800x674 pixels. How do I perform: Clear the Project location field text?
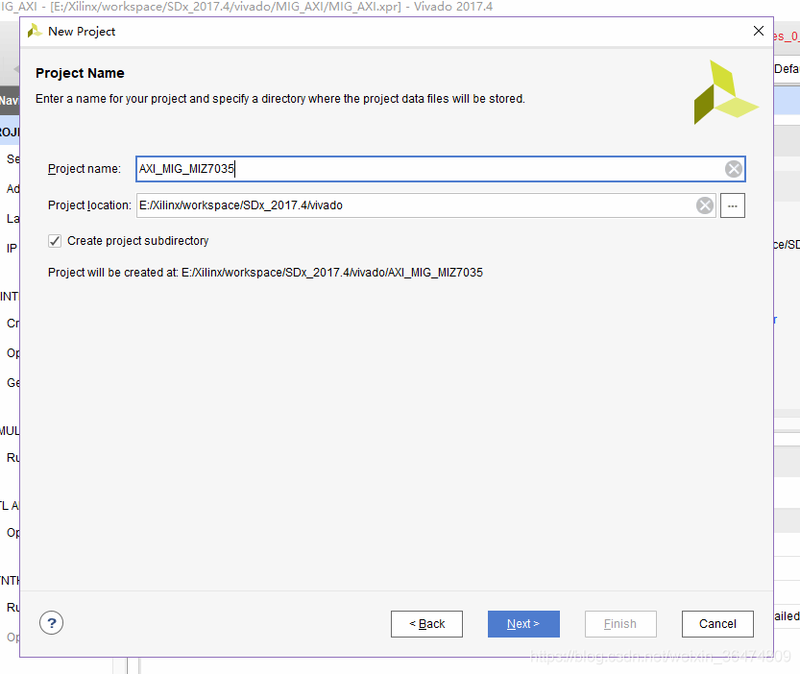[x=705, y=205]
